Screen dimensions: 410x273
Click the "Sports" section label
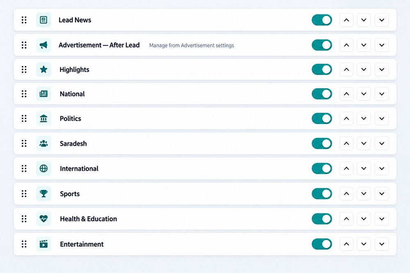70,194
